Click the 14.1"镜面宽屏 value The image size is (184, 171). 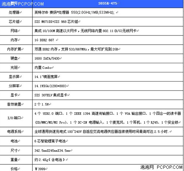(46, 77)
